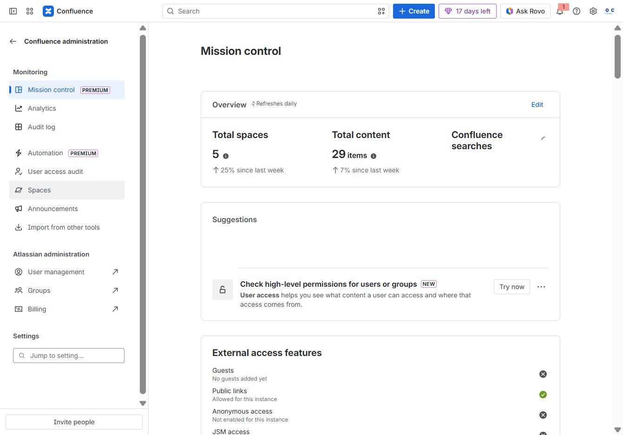Click the main page scrollbar thumb

pyautogui.click(x=617, y=56)
